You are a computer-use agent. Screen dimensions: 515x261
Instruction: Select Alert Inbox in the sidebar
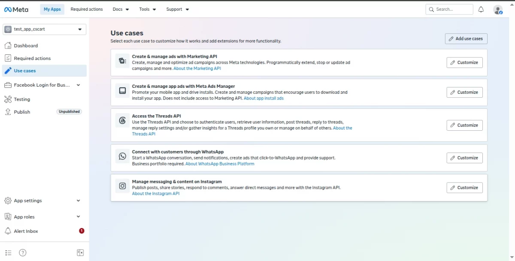(x=26, y=231)
